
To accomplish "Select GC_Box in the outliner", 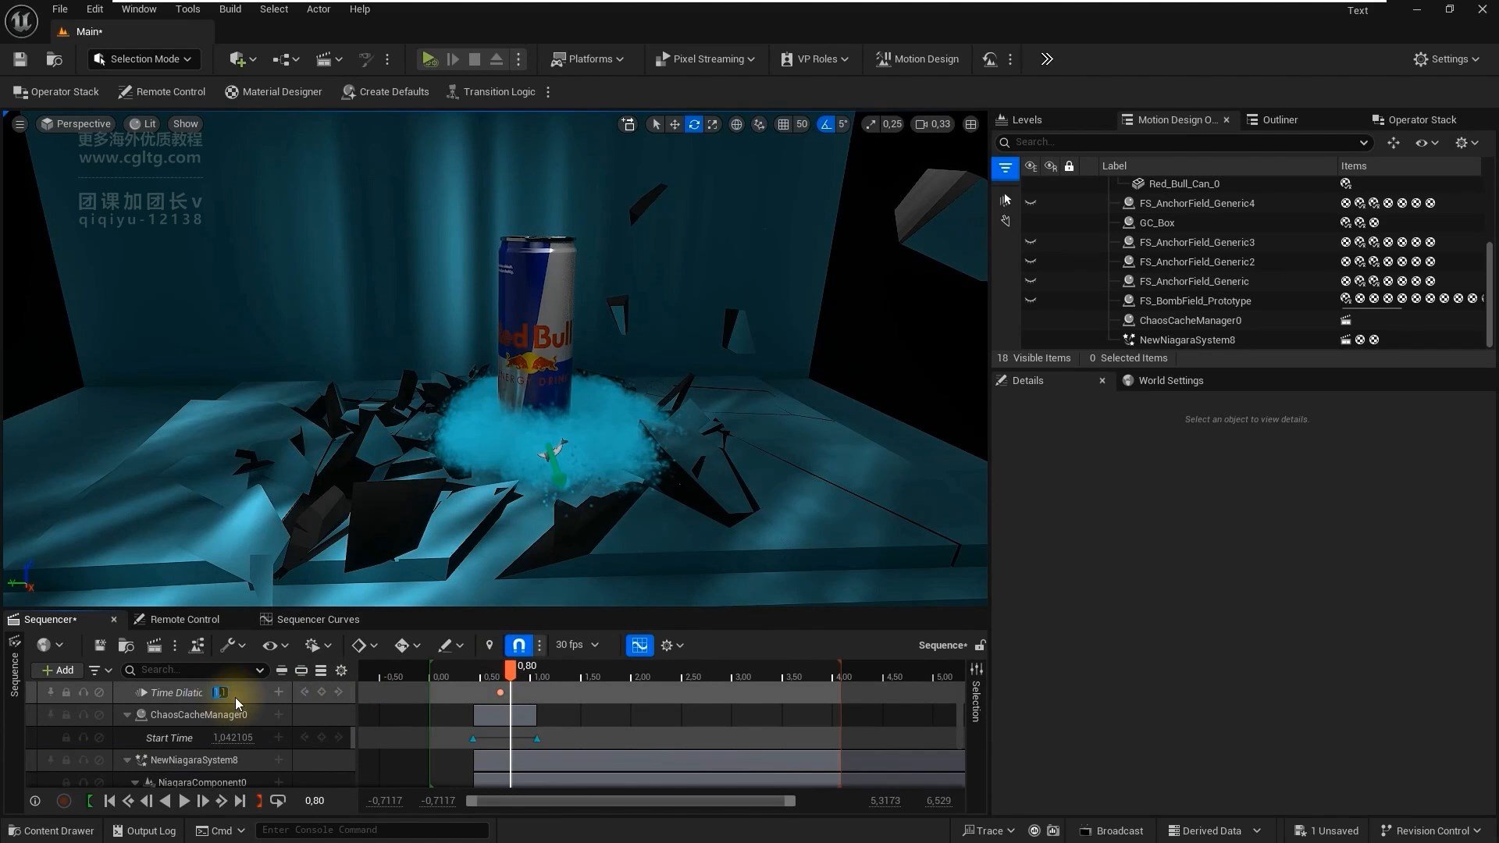I will [x=1157, y=223].
